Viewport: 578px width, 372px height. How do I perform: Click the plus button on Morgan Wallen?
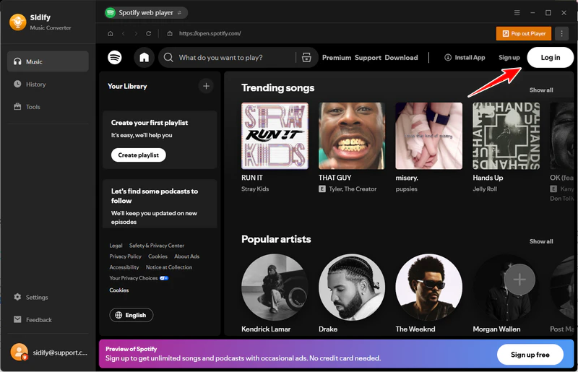519,280
